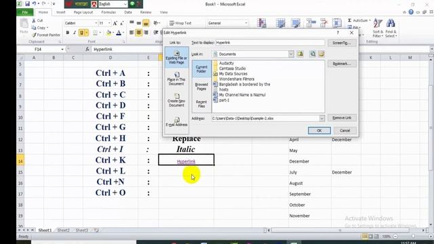
Task: Toggle the highlighted Bottom Align button
Action: [x=146, y=23]
